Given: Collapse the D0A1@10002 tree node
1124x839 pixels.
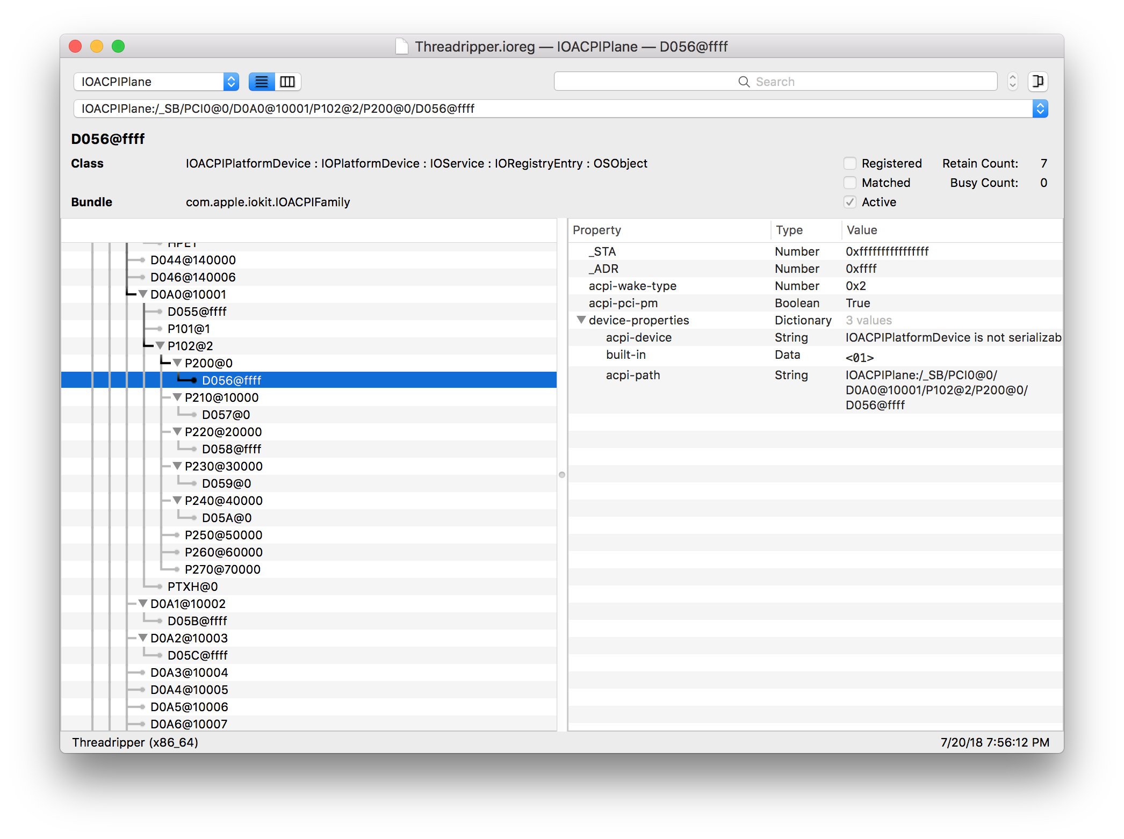Looking at the screenshot, I should pyautogui.click(x=143, y=604).
